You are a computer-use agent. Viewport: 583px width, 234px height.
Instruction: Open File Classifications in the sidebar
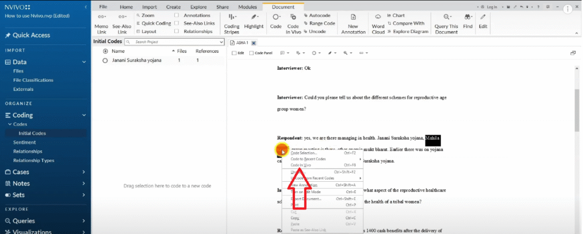(34, 80)
